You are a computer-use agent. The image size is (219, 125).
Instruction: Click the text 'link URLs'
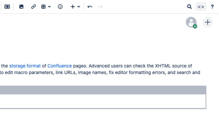click(x=66, y=72)
